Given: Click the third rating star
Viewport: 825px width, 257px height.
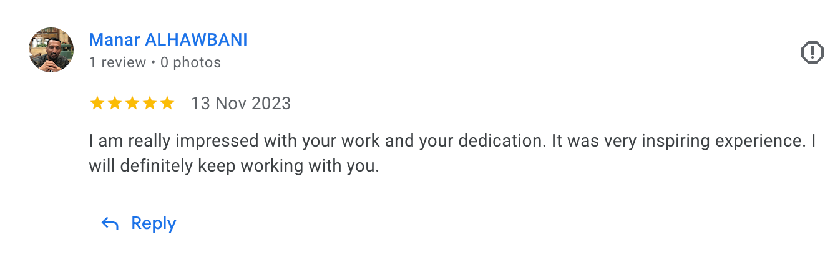Looking at the screenshot, I should click(132, 103).
